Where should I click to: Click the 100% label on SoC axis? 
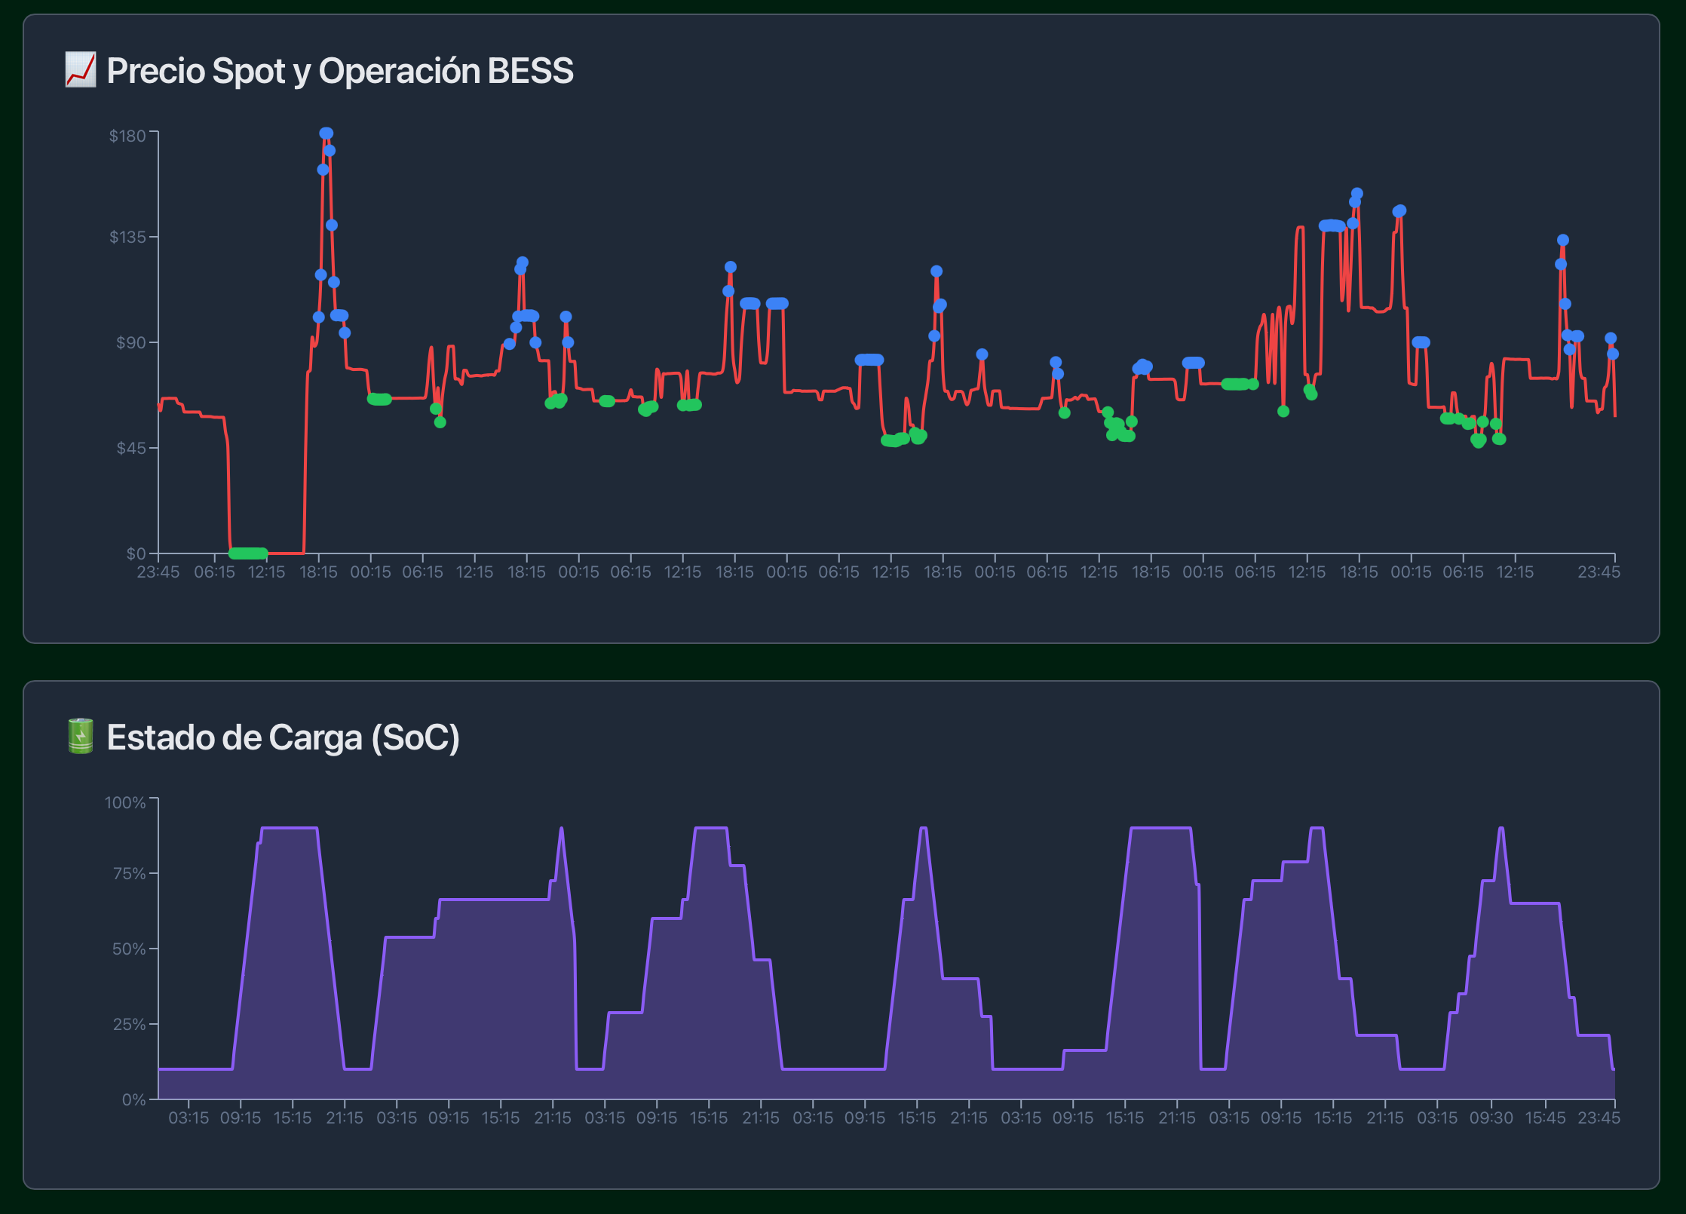[124, 802]
